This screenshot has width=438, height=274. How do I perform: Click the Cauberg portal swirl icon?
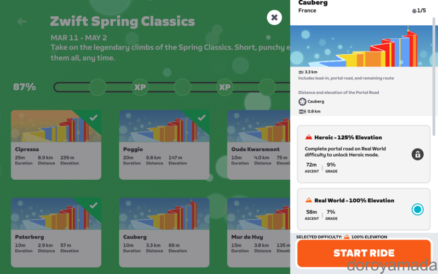pos(302,101)
